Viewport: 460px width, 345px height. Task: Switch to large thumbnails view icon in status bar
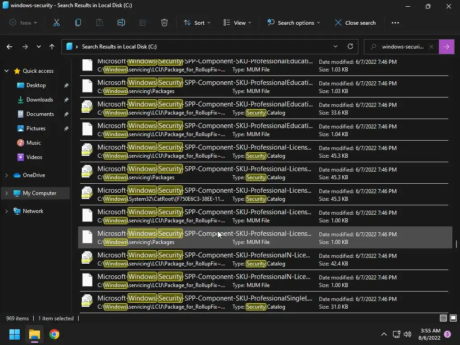pyautogui.click(x=453, y=318)
